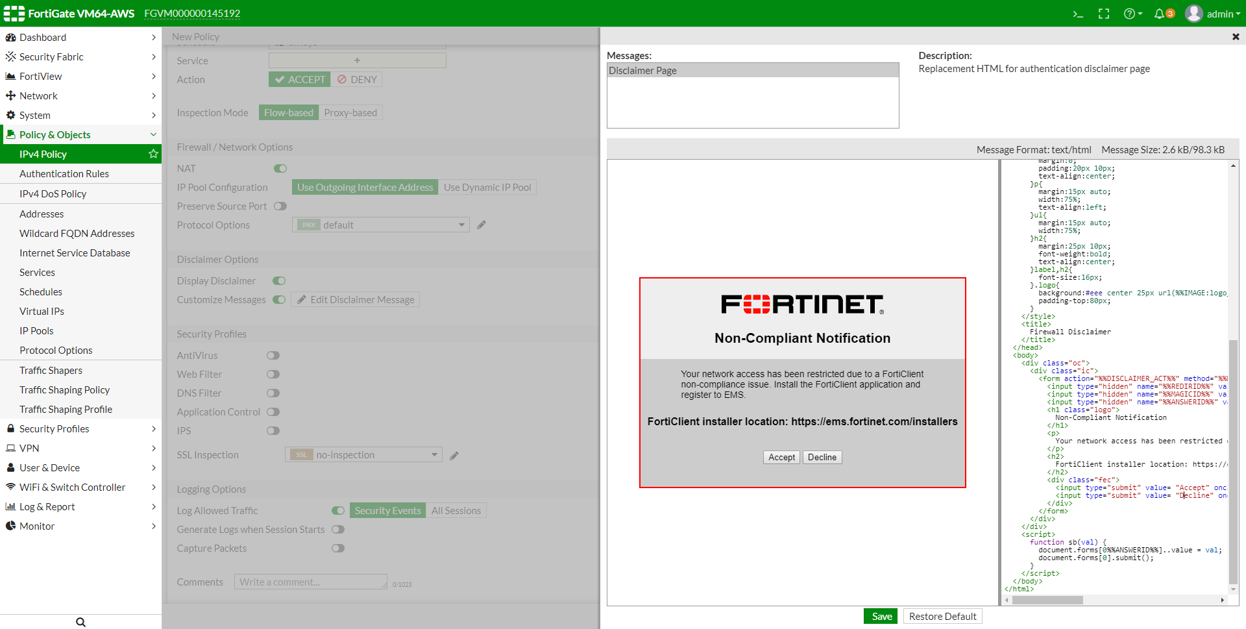Expand the Network sidebar section

click(x=81, y=95)
